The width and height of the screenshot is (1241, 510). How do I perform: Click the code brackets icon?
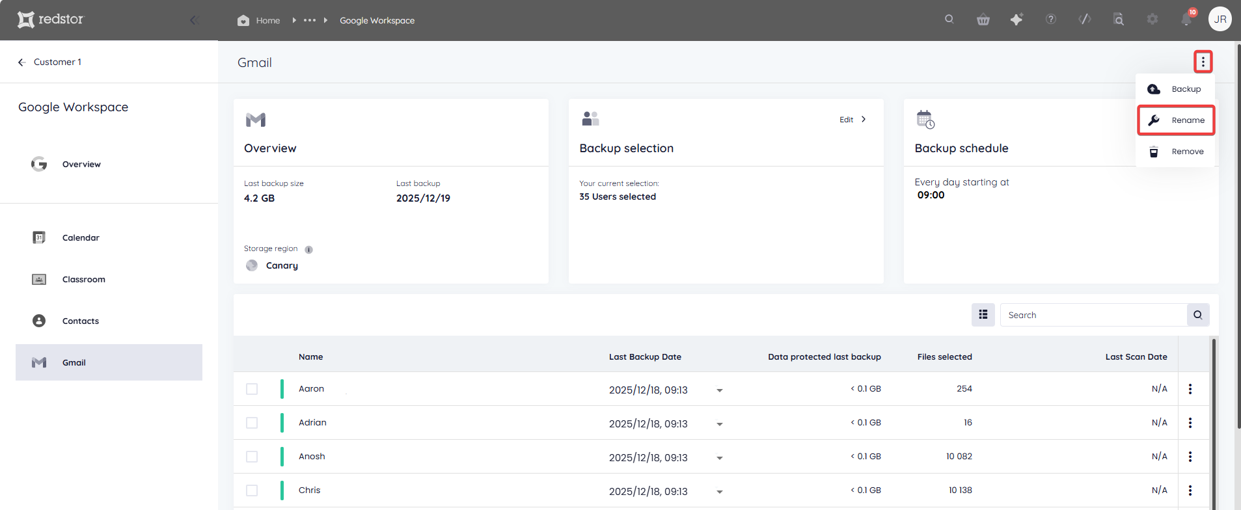(1085, 20)
